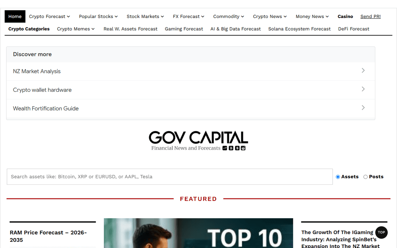Click chevron beside Wealth Fortification Guide

coord(363,108)
